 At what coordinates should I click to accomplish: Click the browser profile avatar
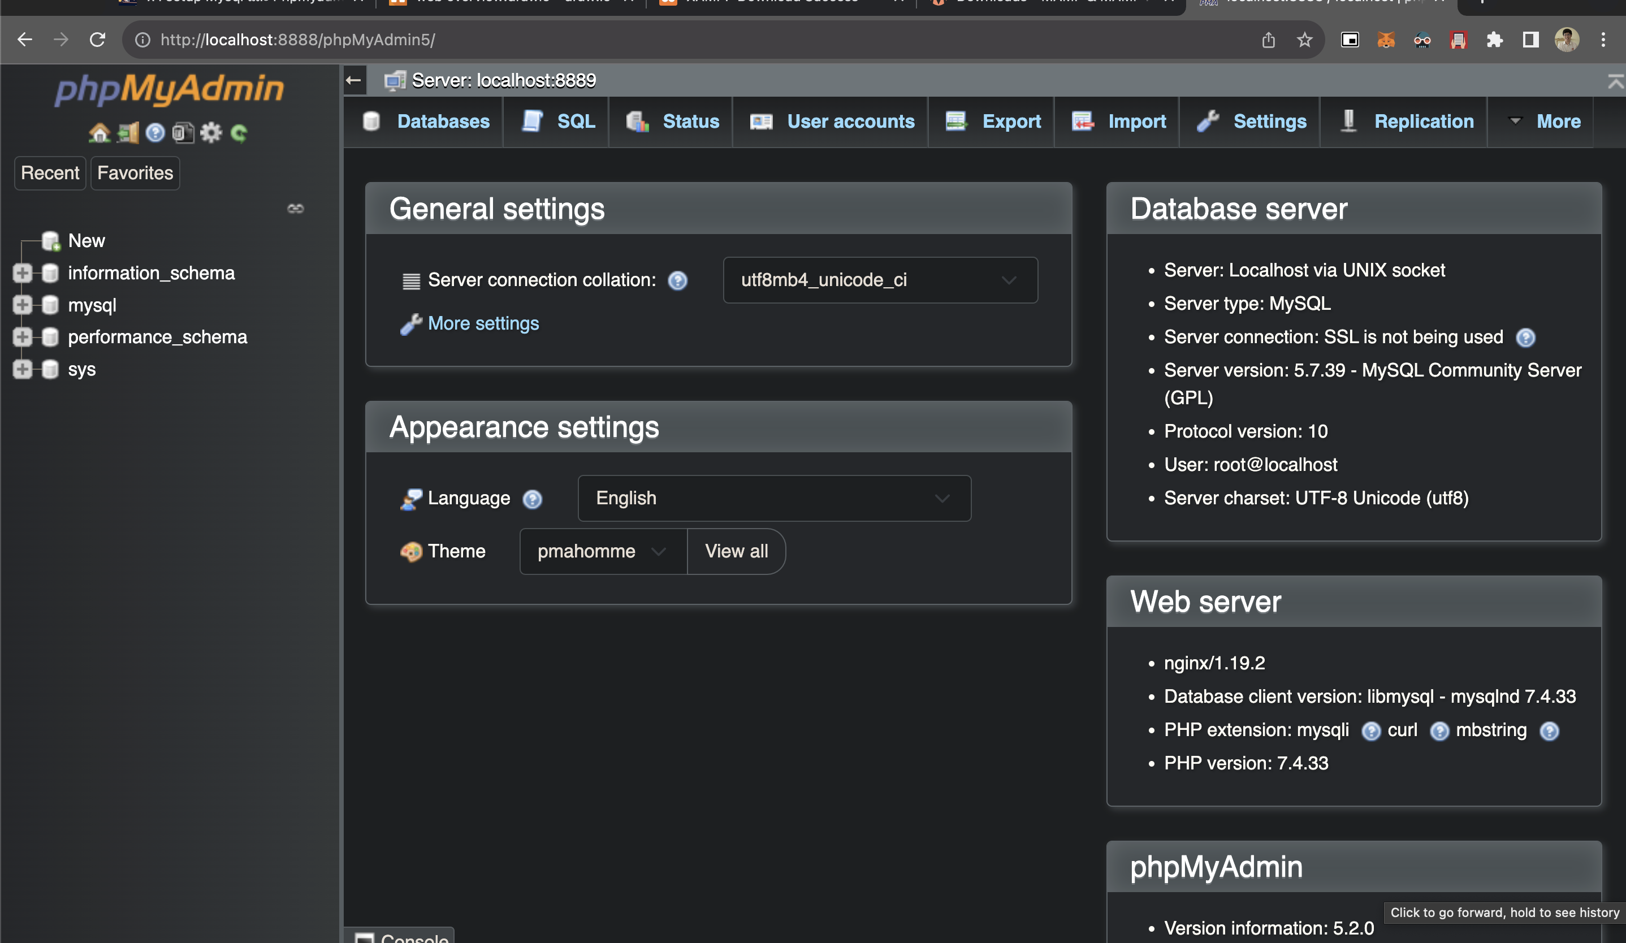(x=1567, y=40)
